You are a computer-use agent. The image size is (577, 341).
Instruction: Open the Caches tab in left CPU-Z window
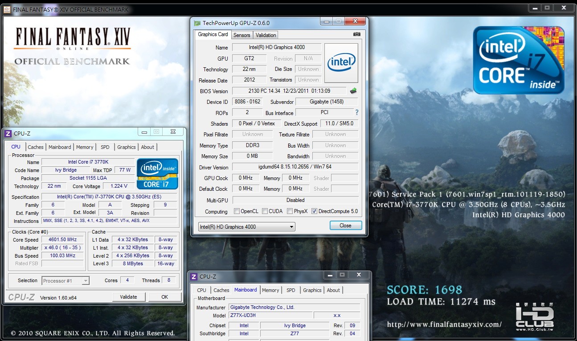tap(36, 147)
